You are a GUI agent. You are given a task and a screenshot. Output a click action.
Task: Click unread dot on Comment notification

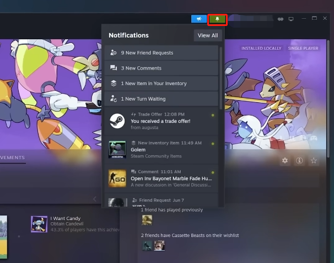click(213, 172)
